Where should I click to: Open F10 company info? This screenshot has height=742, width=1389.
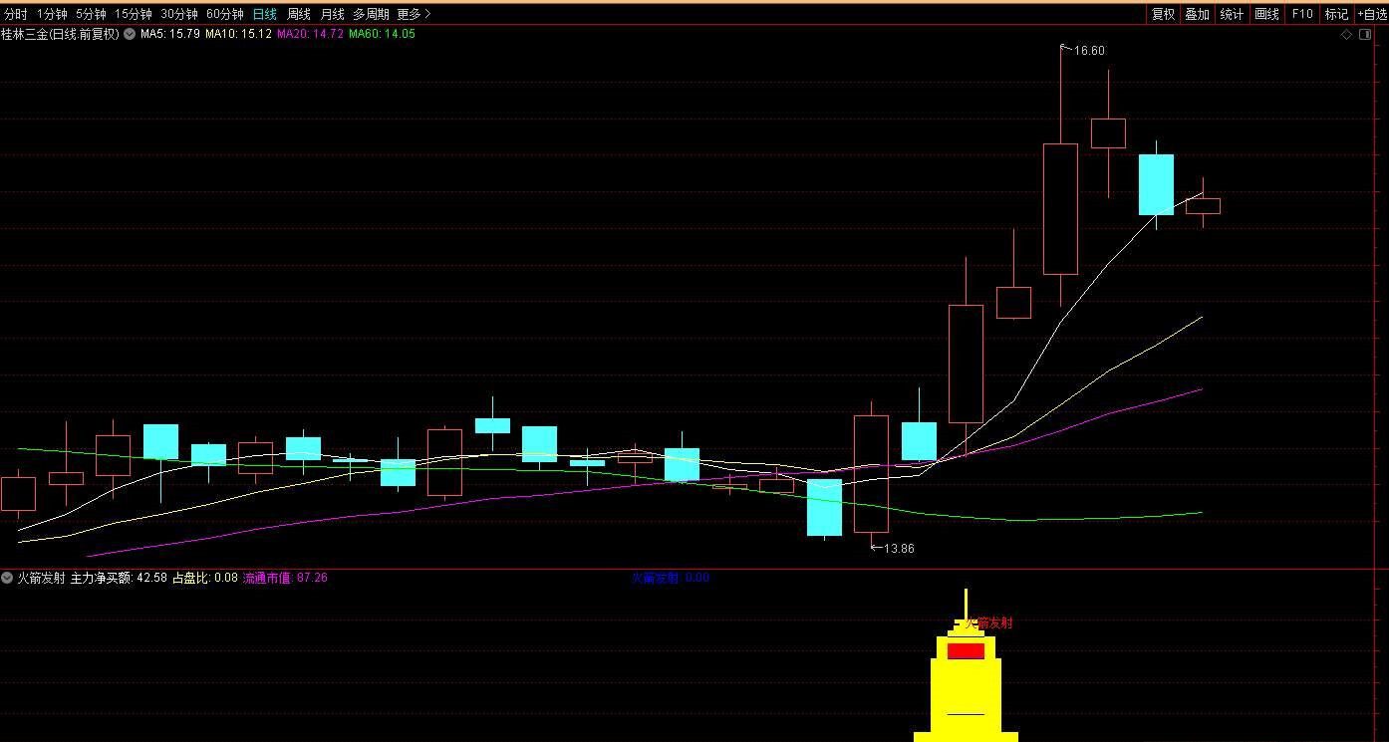[1301, 14]
